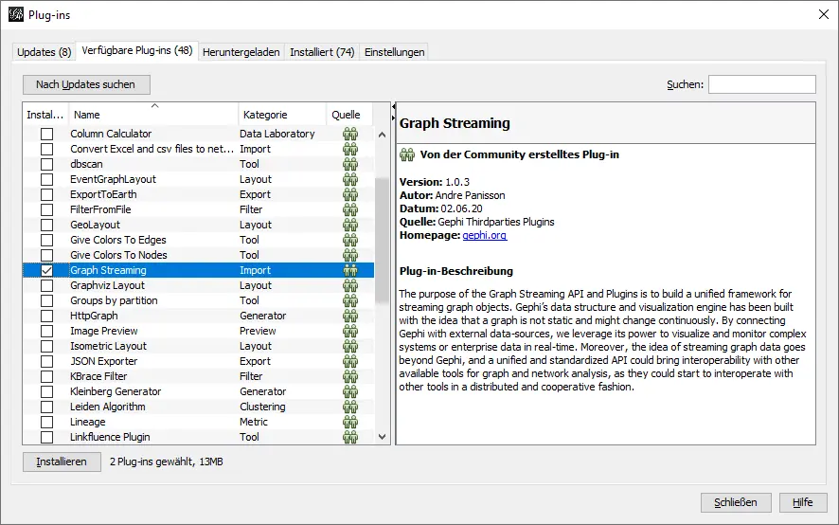Mark the Image Preview checkbox for install
839x525 pixels.
47,331
